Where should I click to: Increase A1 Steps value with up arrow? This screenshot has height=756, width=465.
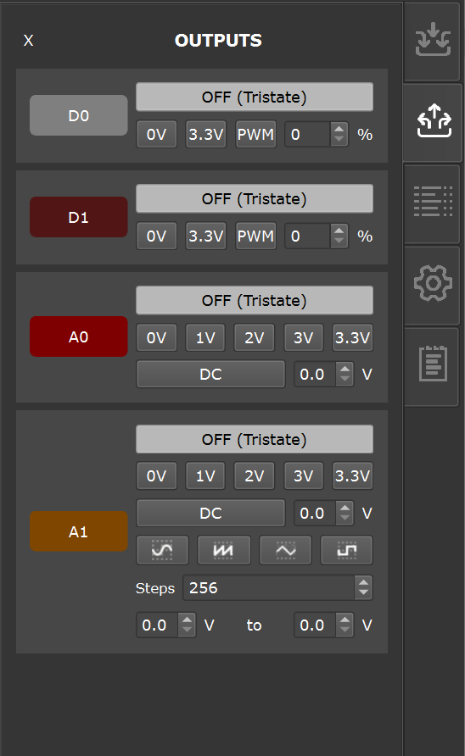363,583
